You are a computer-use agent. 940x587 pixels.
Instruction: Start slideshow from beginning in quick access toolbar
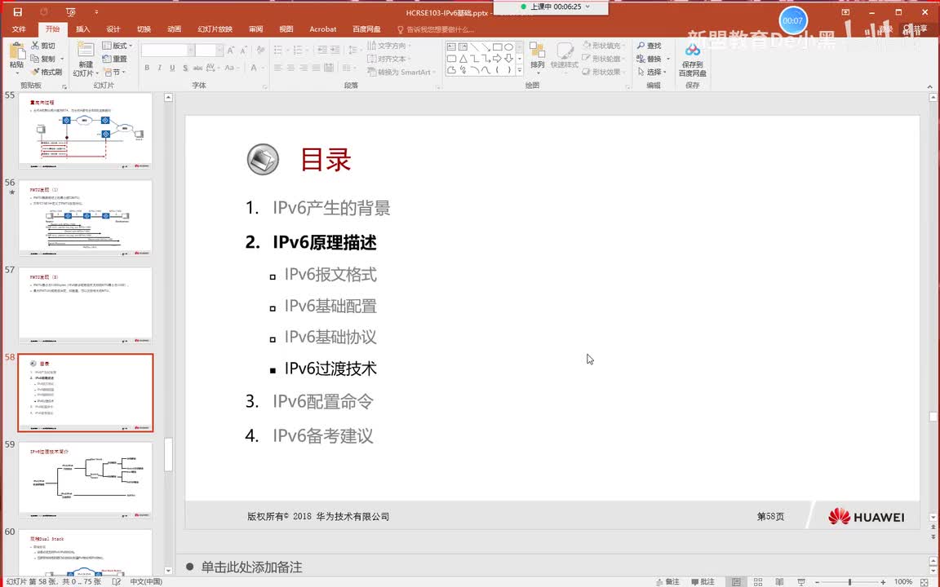point(71,11)
